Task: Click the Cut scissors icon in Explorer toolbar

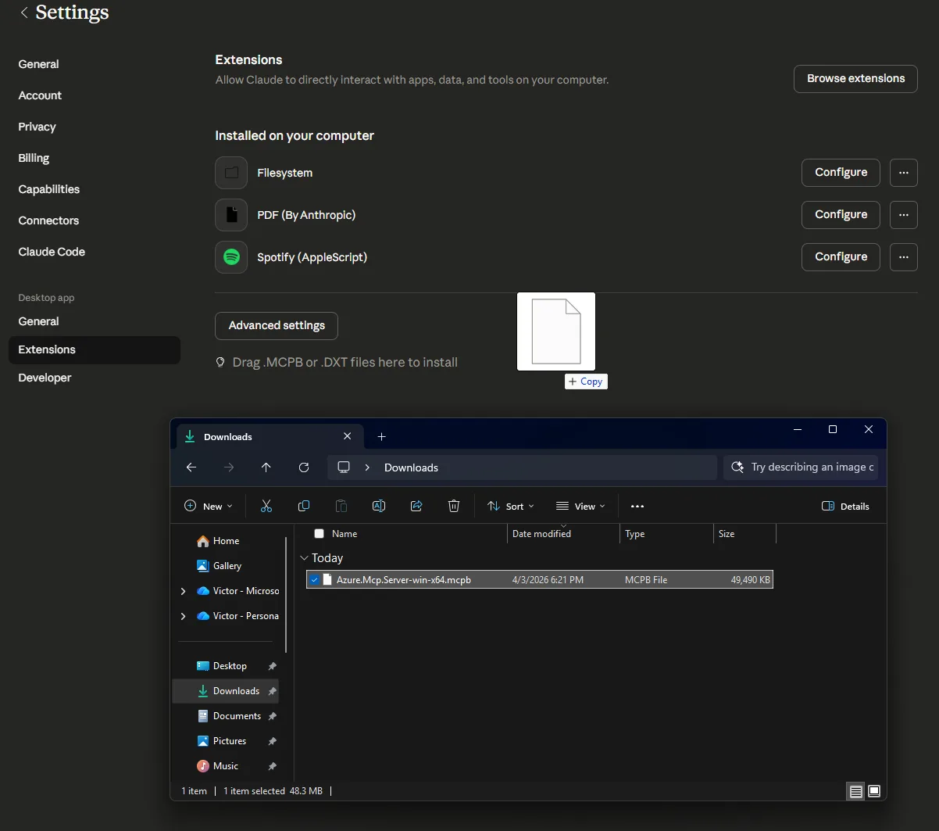Action: 266,507
